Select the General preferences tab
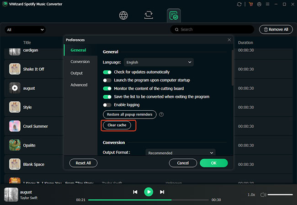The width and height of the screenshot is (297, 205). pos(81,50)
